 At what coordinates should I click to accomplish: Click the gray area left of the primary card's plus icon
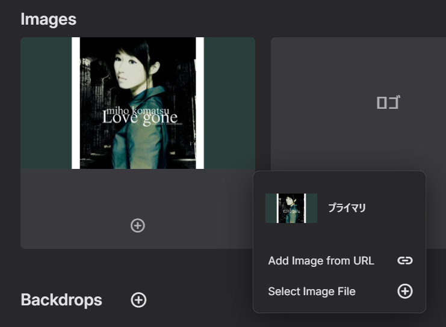pyautogui.click(x=72, y=225)
